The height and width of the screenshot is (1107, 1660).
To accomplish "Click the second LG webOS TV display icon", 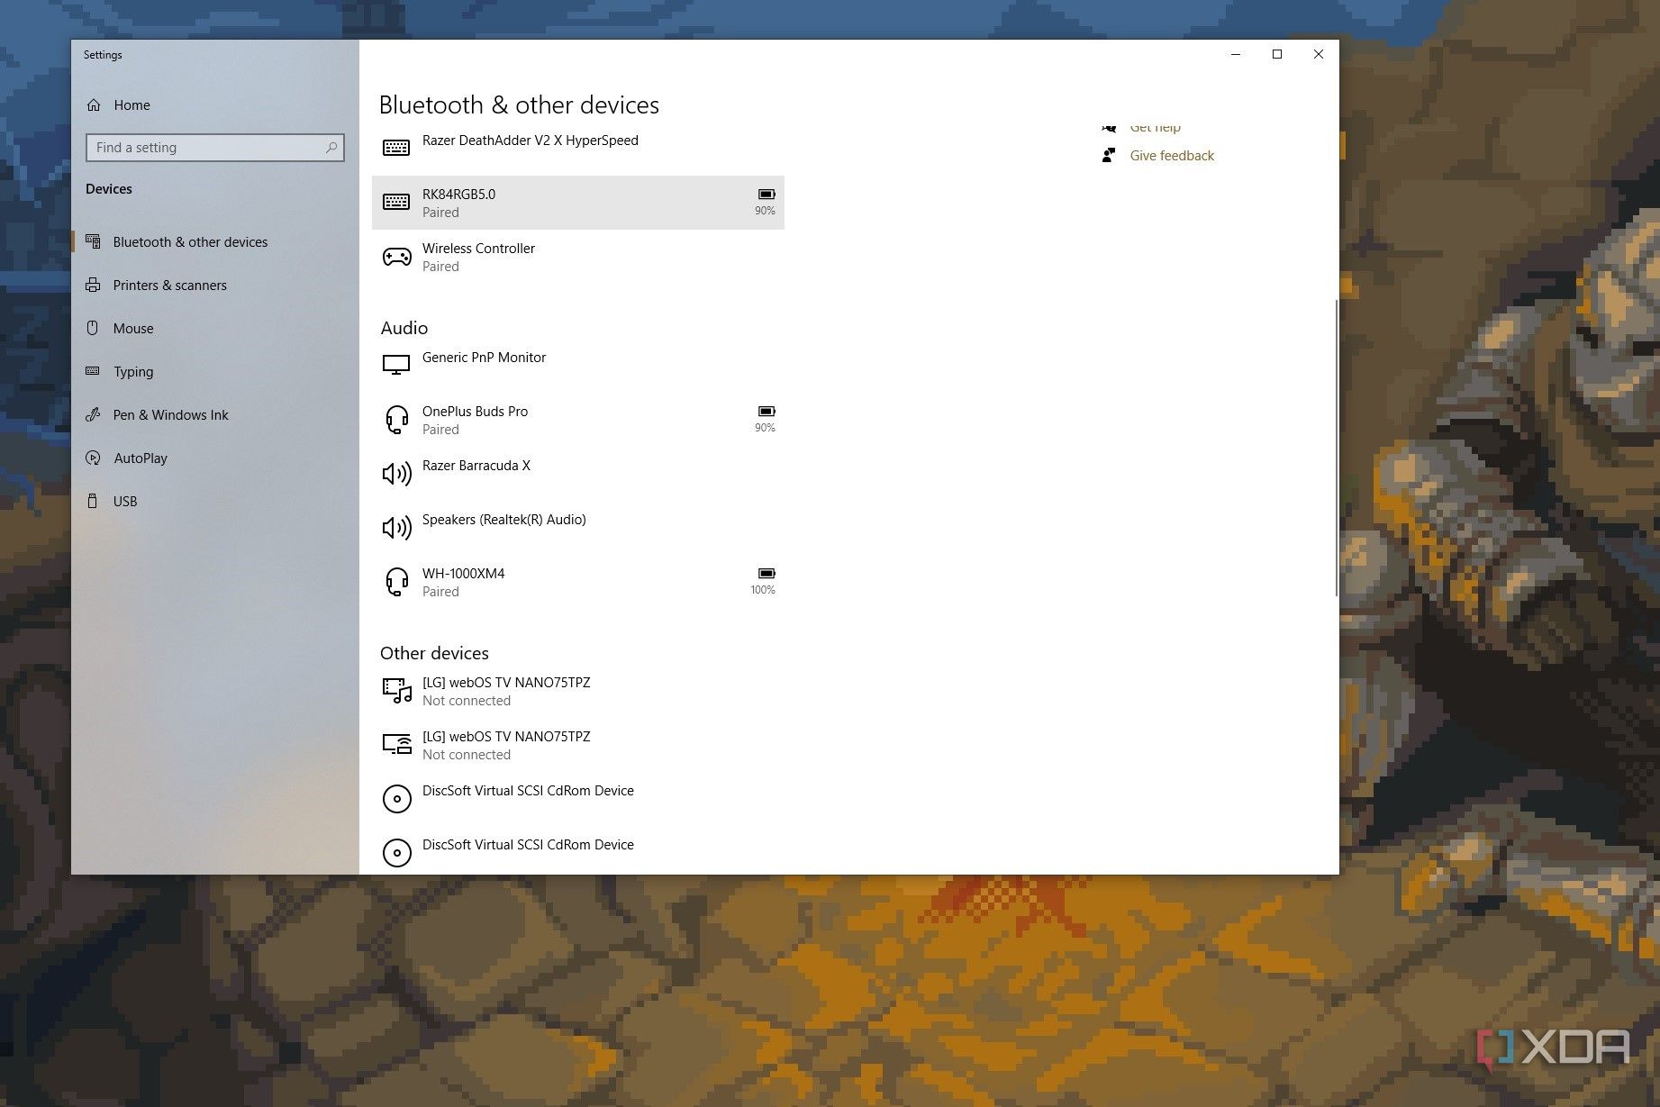I will [x=396, y=744].
